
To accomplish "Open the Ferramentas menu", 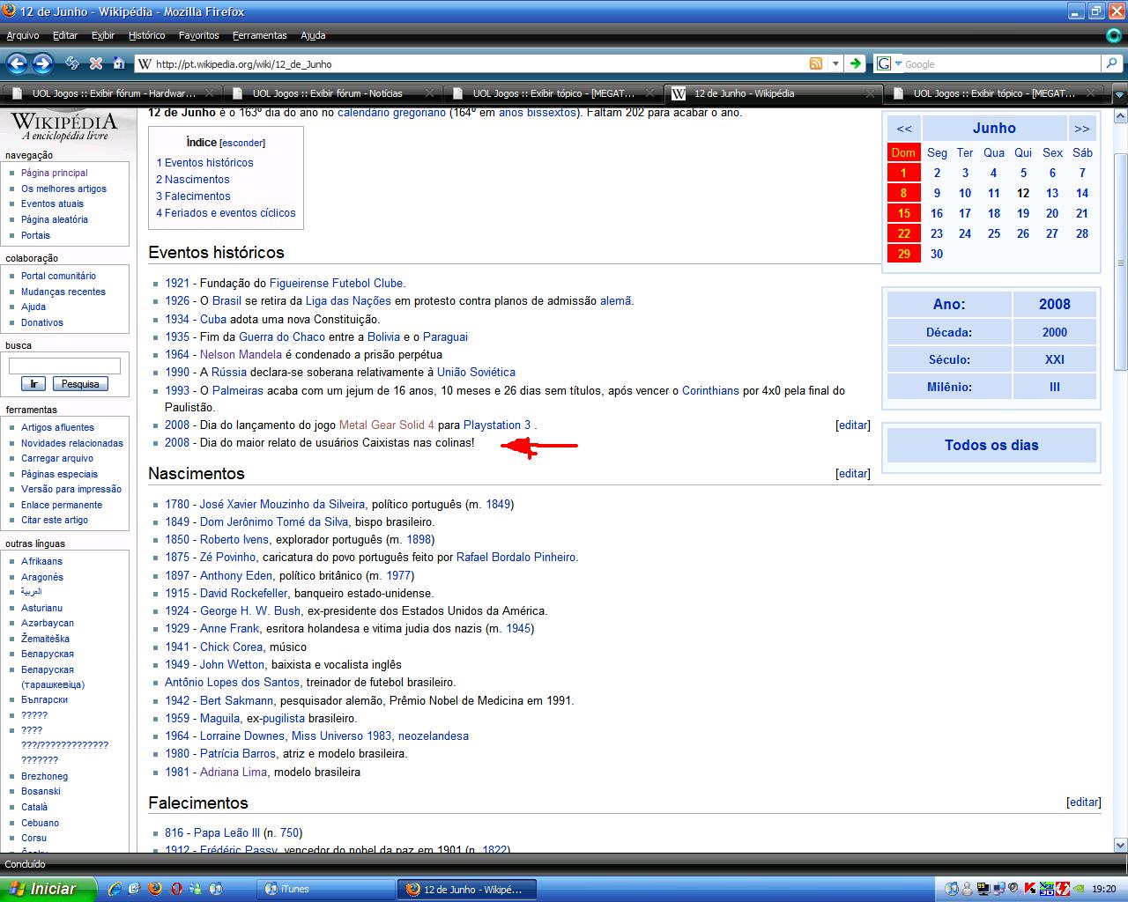I will click(x=260, y=35).
